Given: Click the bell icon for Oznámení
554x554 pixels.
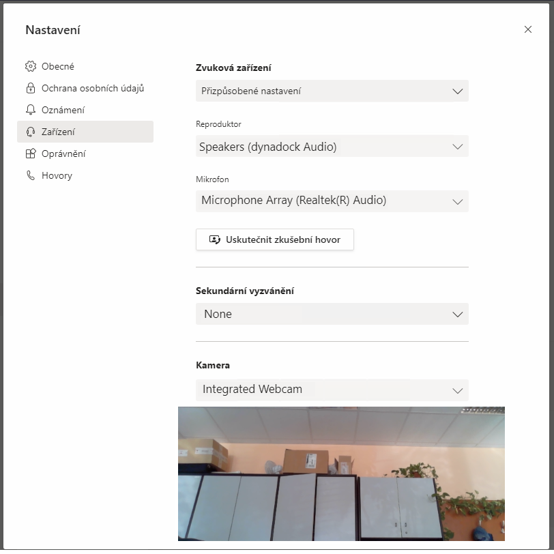Looking at the screenshot, I should coord(31,110).
